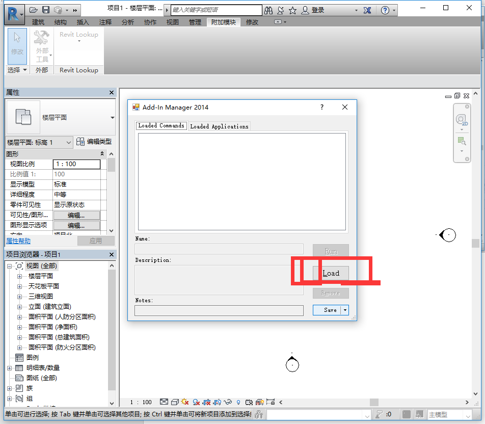The width and height of the screenshot is (485, 424).
Task: Toggle sun path icon in view control bar
Action: (x=185, y=402)
